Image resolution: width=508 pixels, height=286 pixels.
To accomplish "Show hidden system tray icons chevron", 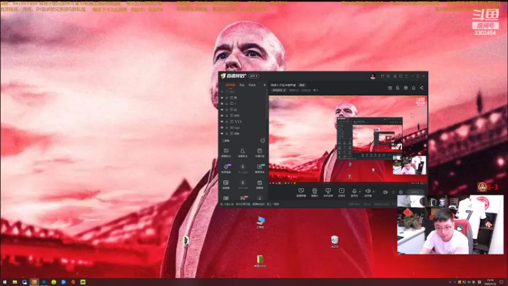I will tap(450, 282).
